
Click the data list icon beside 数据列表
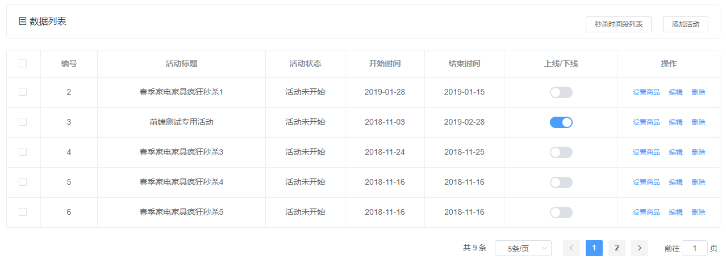click(23, 22)
